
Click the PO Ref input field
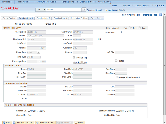(x=37, y=87)
